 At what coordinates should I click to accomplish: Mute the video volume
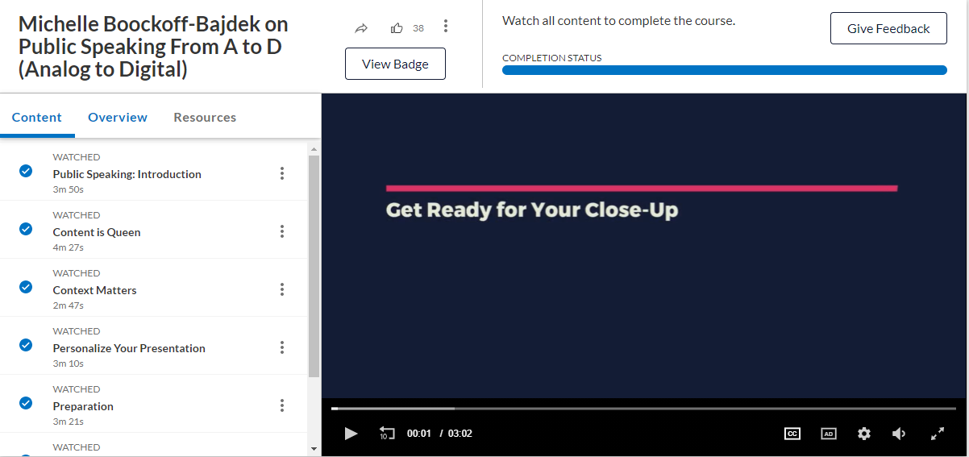tap(900, 434)
